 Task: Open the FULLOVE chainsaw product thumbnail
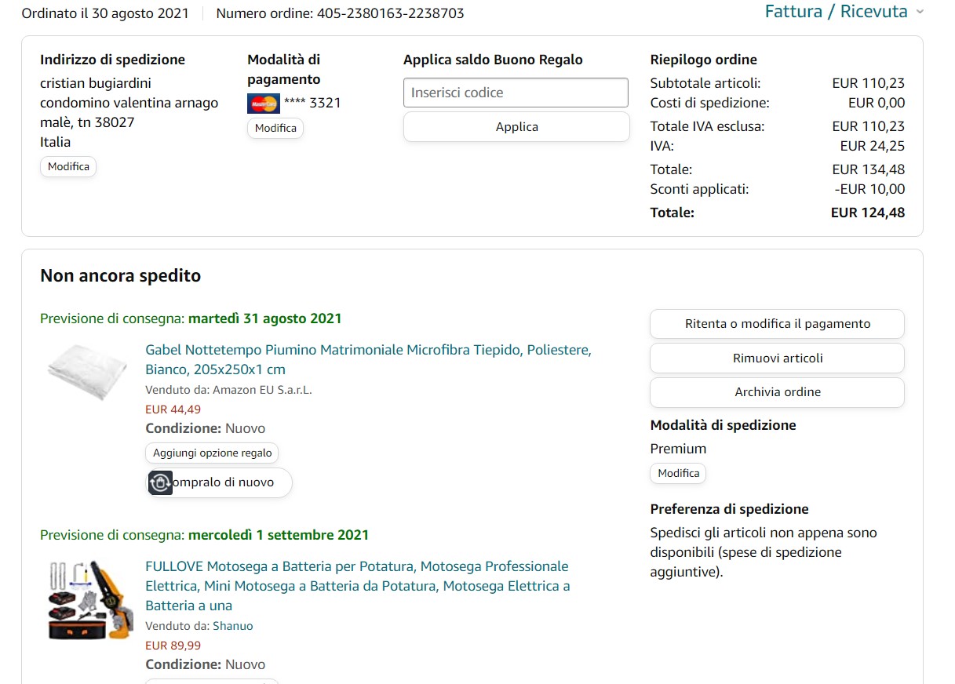(x=86, y=601)
